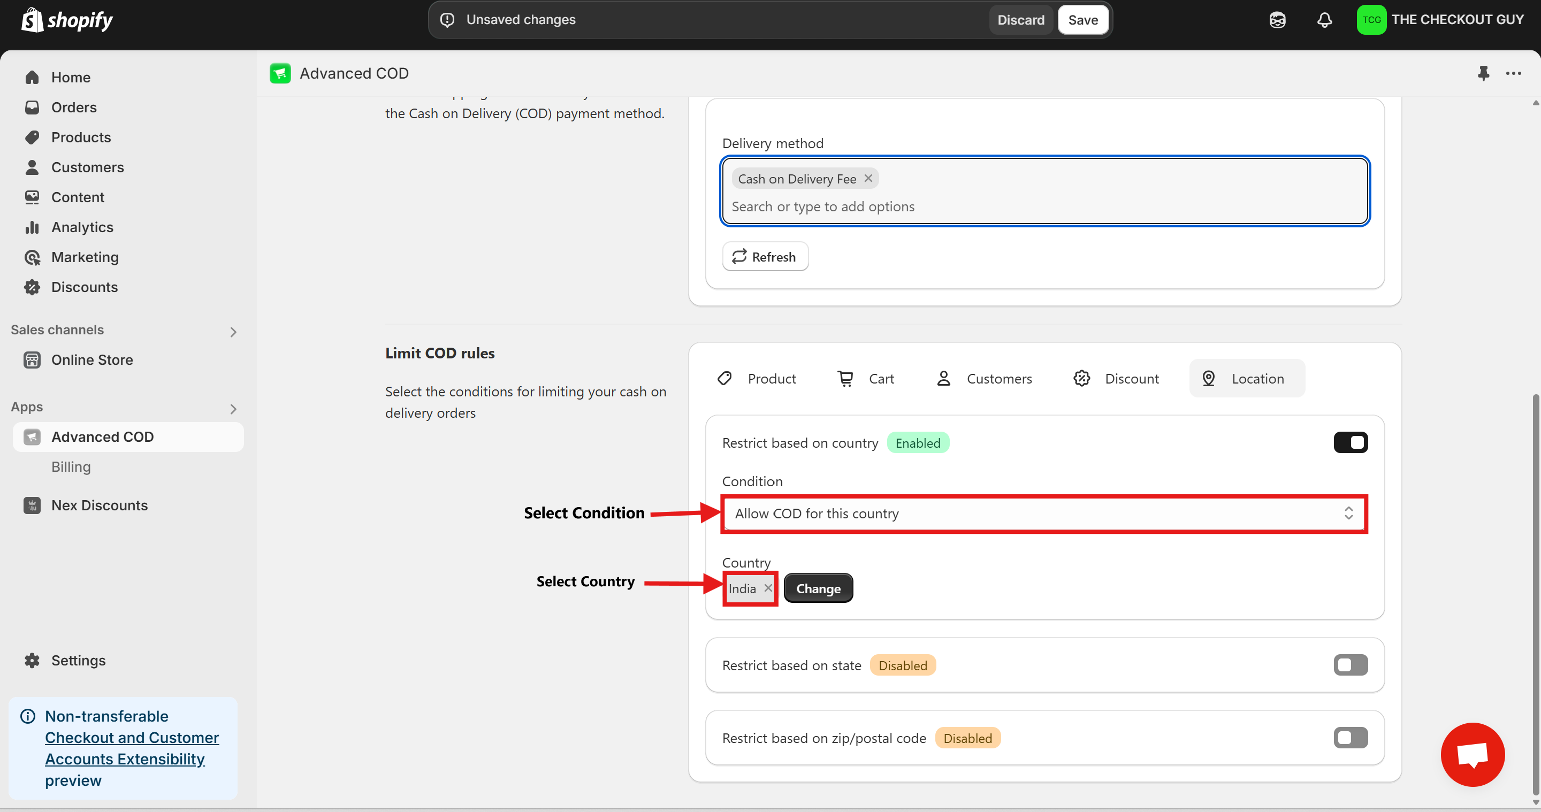This screenshot has height=812, width=1541.
Task: Save the unsaved changes
Action: tap(1082, 20)
